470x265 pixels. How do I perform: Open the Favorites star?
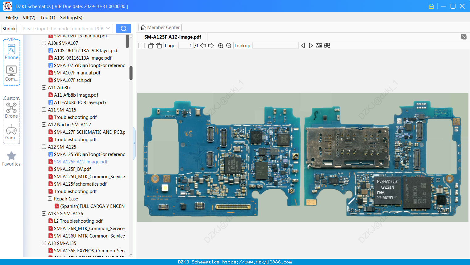[x=11, y=159]
